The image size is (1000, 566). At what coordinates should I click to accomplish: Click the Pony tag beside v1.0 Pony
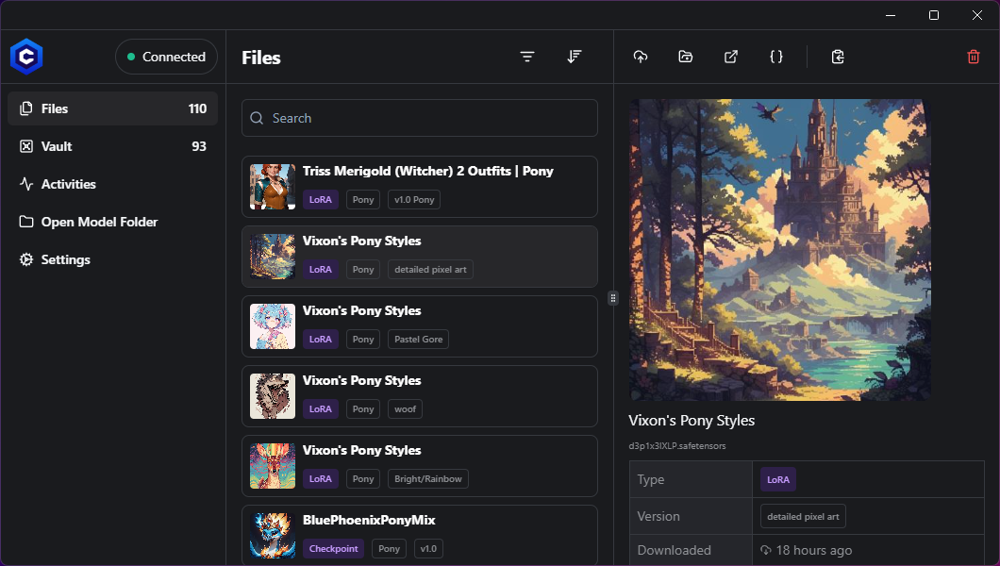point(363,199)
